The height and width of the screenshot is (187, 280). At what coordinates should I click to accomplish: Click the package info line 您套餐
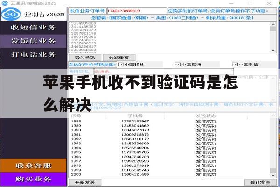click(172, 18)
